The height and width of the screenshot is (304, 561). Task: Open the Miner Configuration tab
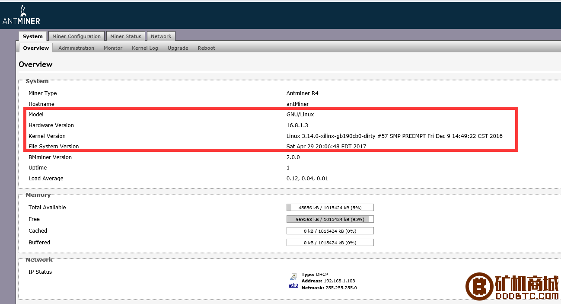(x=76, y=36)
